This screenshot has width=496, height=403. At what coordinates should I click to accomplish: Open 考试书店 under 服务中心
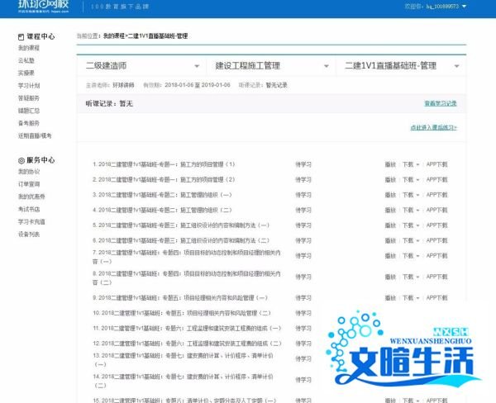point(29,209)
